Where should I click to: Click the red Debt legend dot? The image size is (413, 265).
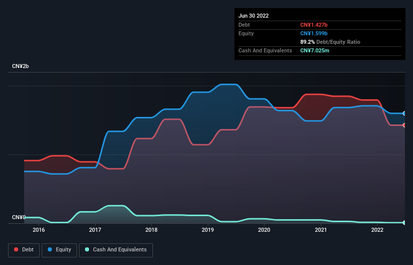(16, 249)
